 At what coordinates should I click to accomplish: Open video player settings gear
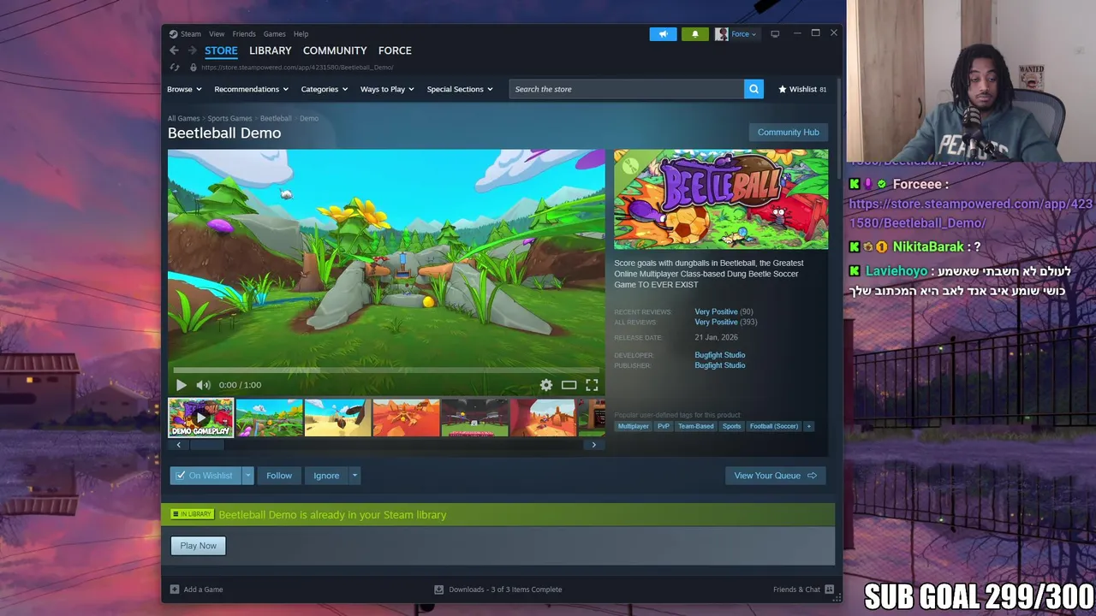point(546,385)
